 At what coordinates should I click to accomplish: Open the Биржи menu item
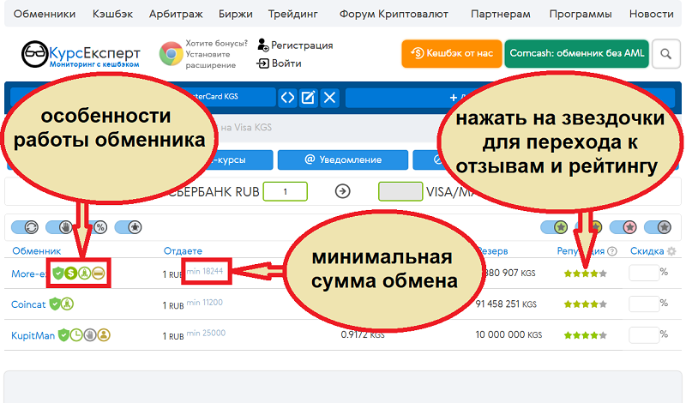(x=235, y=14)
